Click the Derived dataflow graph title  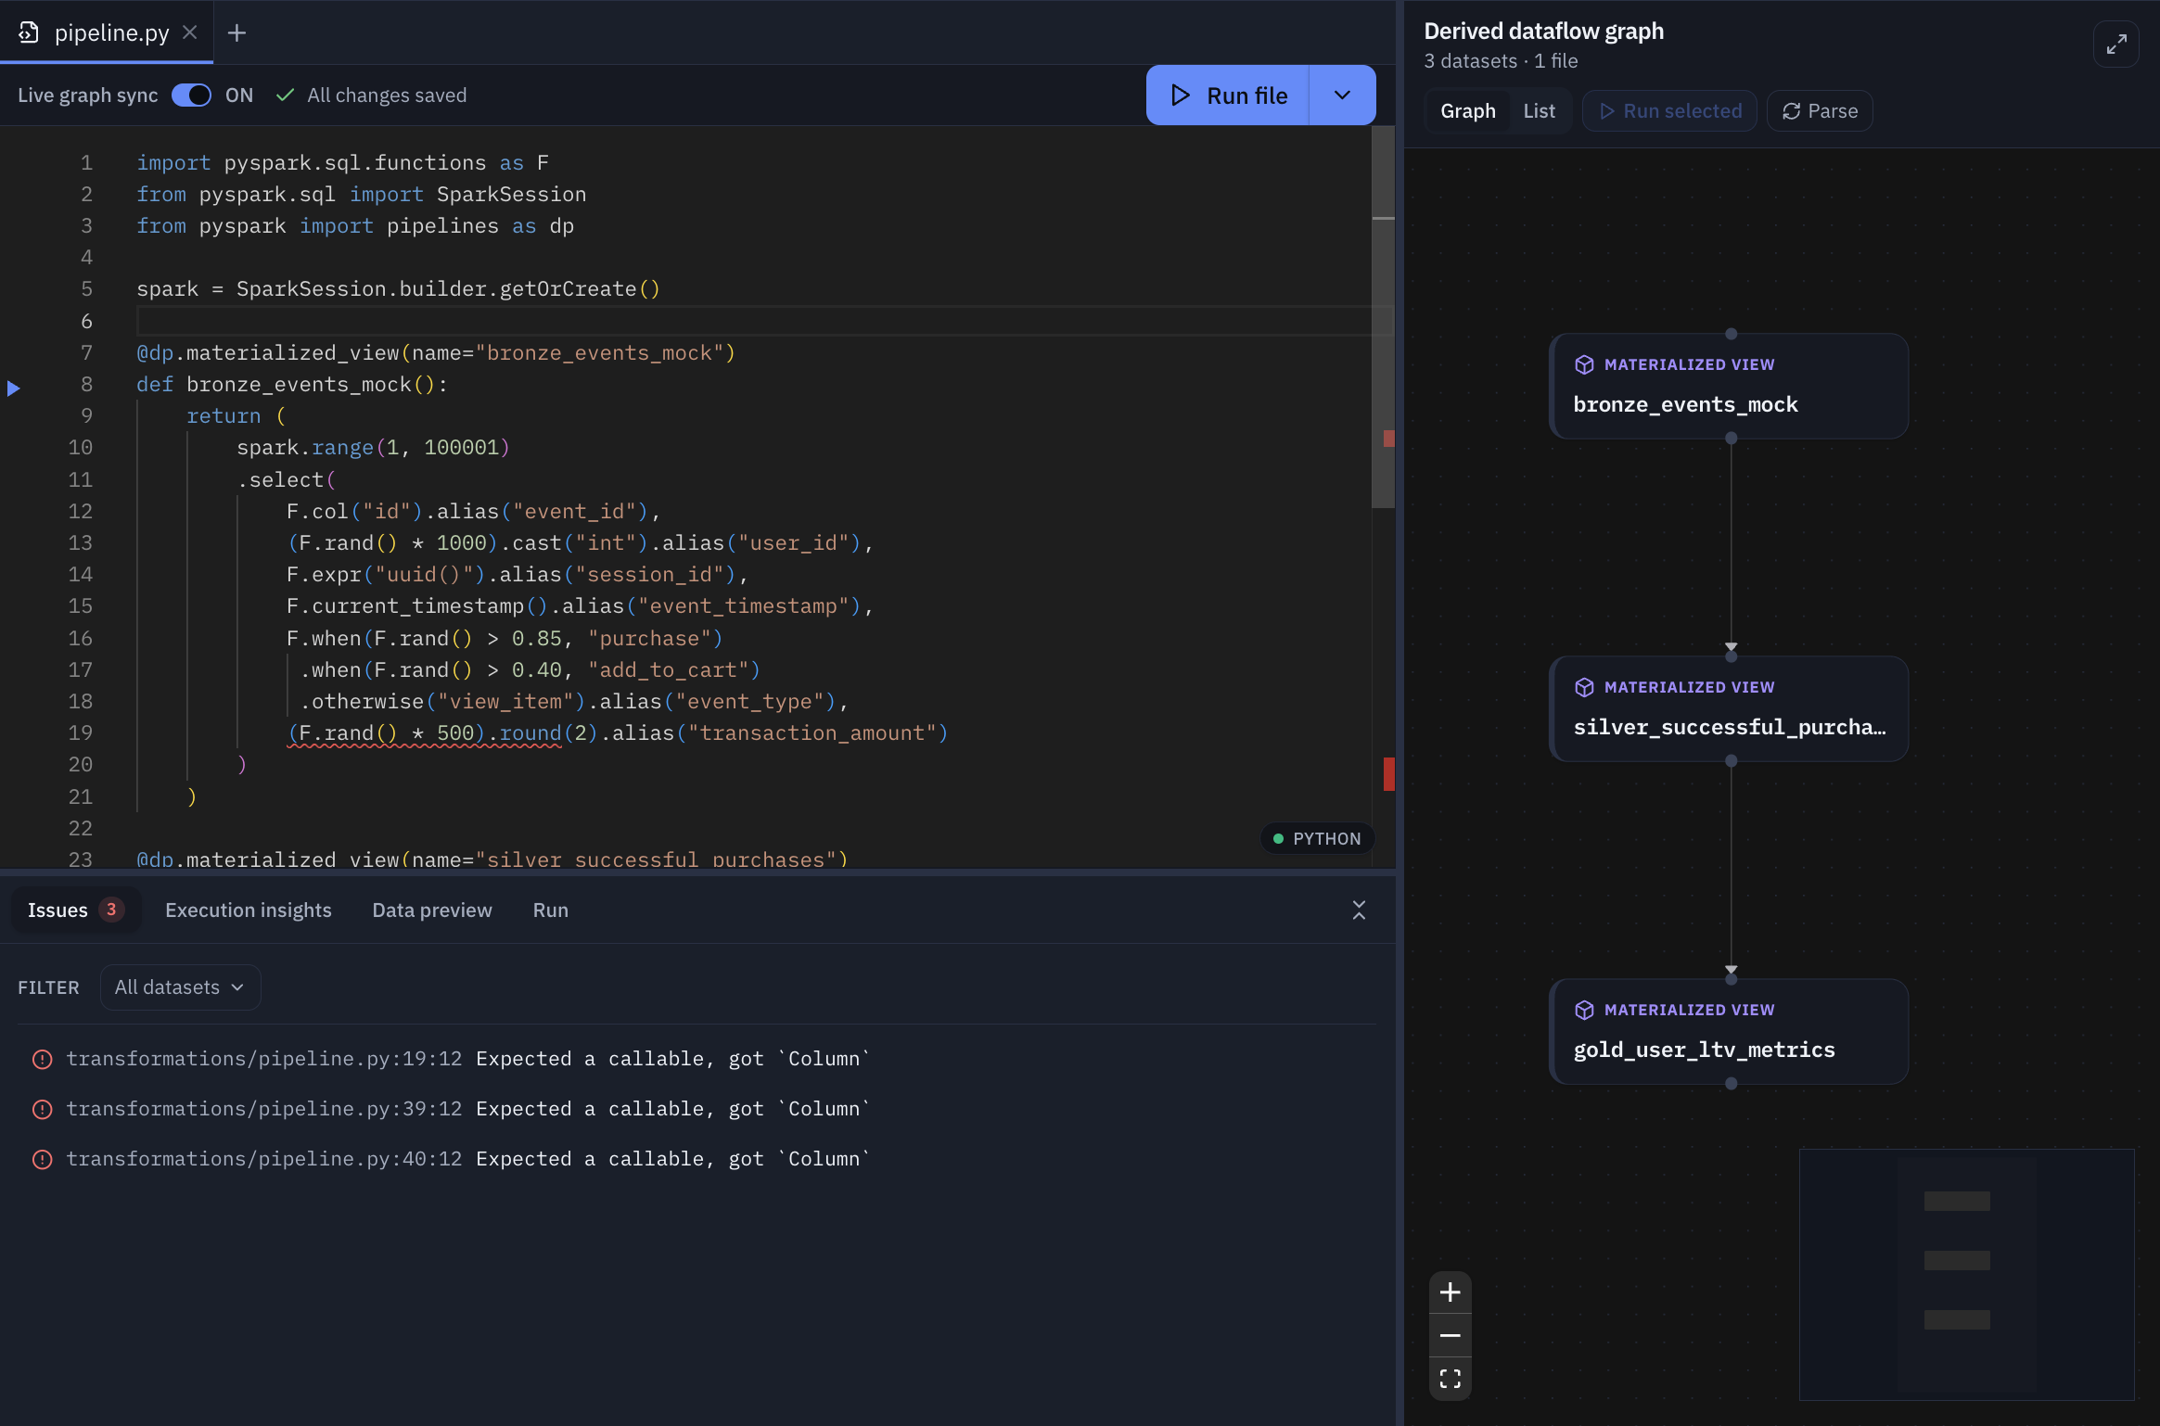pyautogui.click(x=1543, y=32)
